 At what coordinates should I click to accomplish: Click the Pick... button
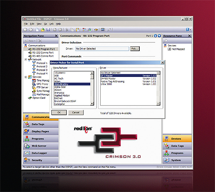(x=135, y=49)
